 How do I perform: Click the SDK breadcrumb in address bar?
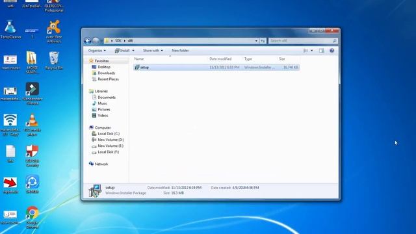[118, 40]
